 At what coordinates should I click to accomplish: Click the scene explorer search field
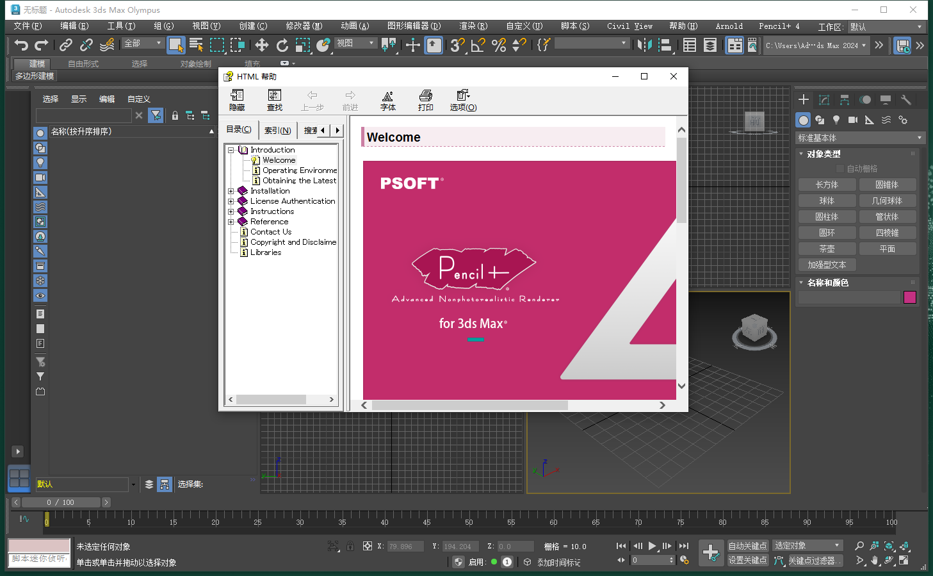(x=84, y=115)
